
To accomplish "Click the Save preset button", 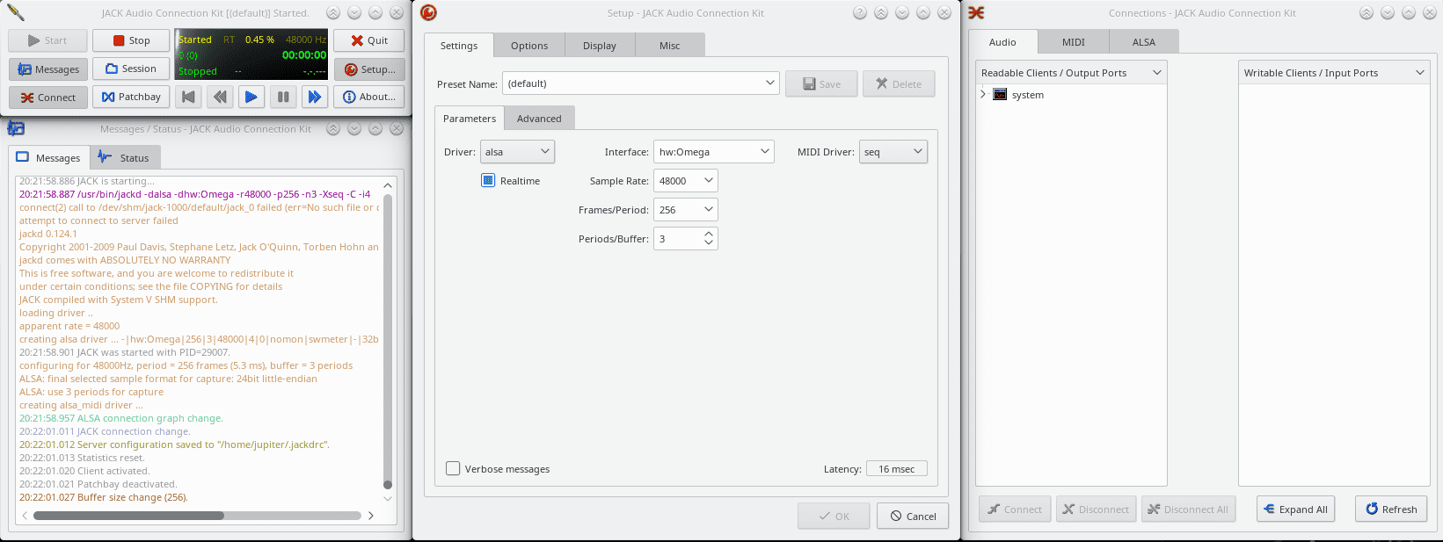I will pyautogui.click(x=821, y=84).
